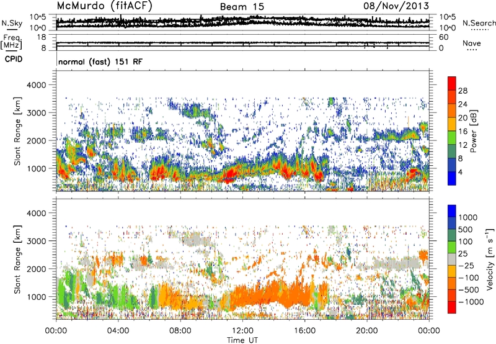
Task: Click the '100' tick on Velocity colorbar
Action: [x=466, y=242]
